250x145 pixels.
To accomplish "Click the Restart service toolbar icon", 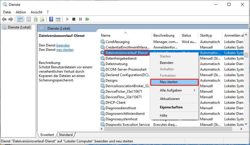I will click(88, 19).
